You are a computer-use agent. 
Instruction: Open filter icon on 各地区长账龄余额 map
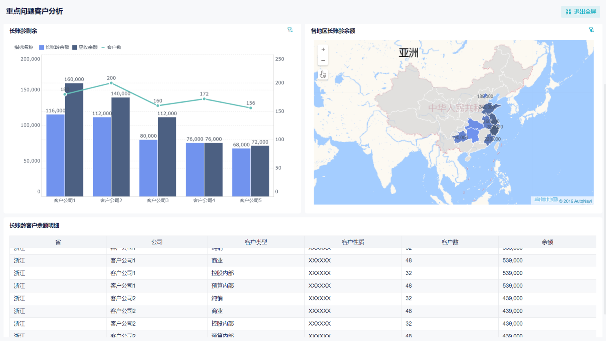point(591,30)
